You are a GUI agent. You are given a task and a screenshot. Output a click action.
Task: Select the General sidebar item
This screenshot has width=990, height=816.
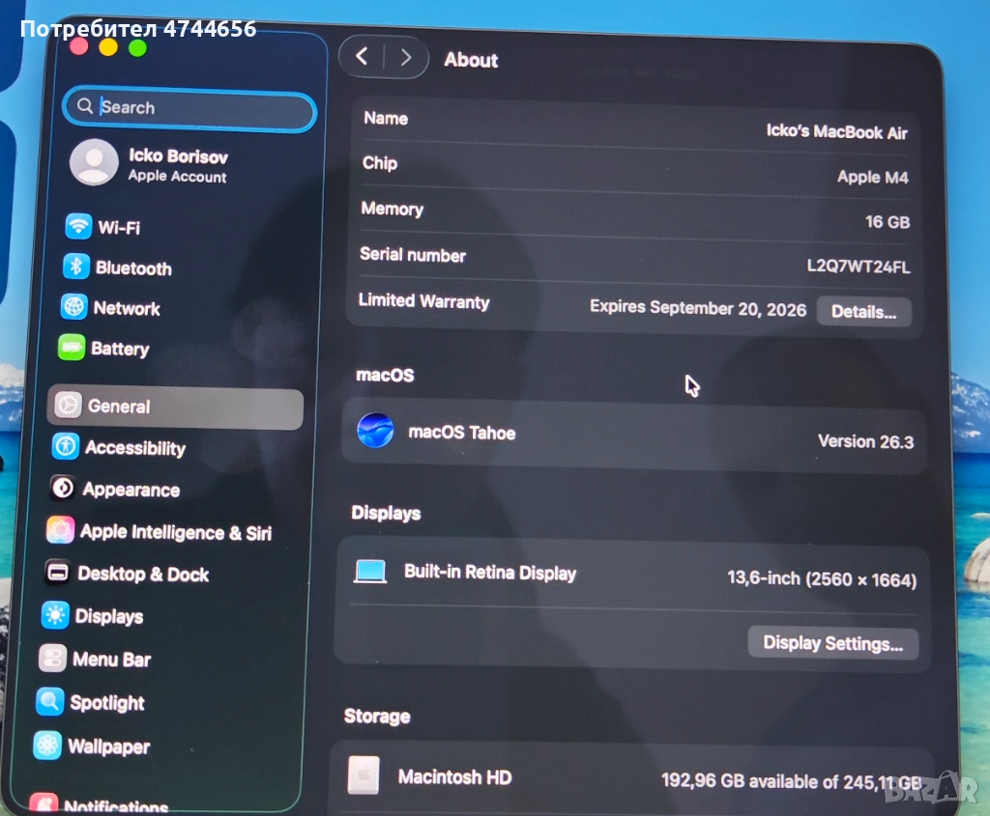coord(174,408)
